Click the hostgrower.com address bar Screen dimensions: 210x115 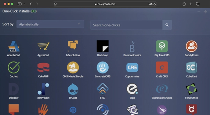(x=105, y=4)
